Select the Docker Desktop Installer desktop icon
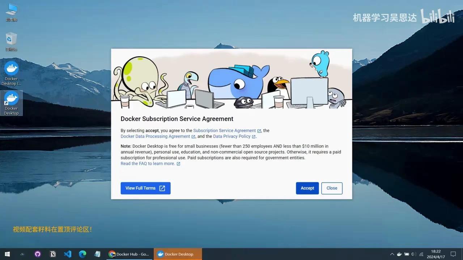The height and width of the screenshot is (260, 463). coord(11,73)
